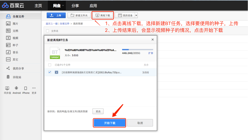This screenshot has height=140, width=248.
Task: Open the 主页 home tab
Action: tap(38, 6)
